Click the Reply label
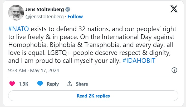This screenshot has height=107, width=186. click(x=53, y=84)
